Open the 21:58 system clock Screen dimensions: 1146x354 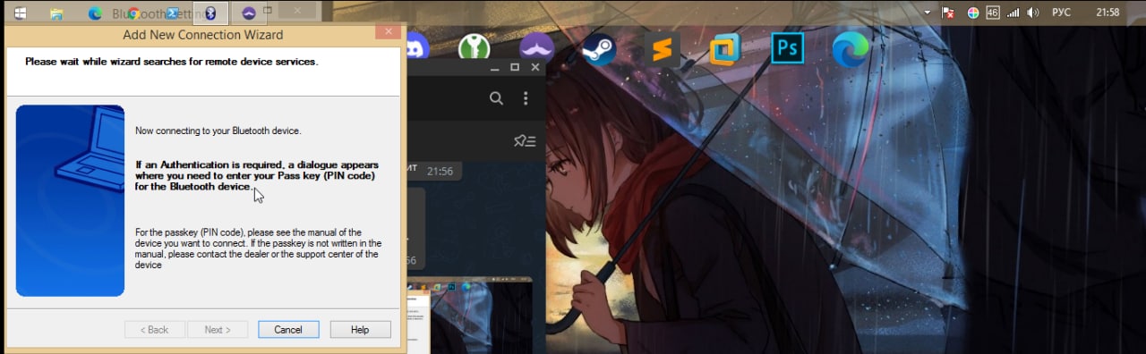pos(1108,13)
